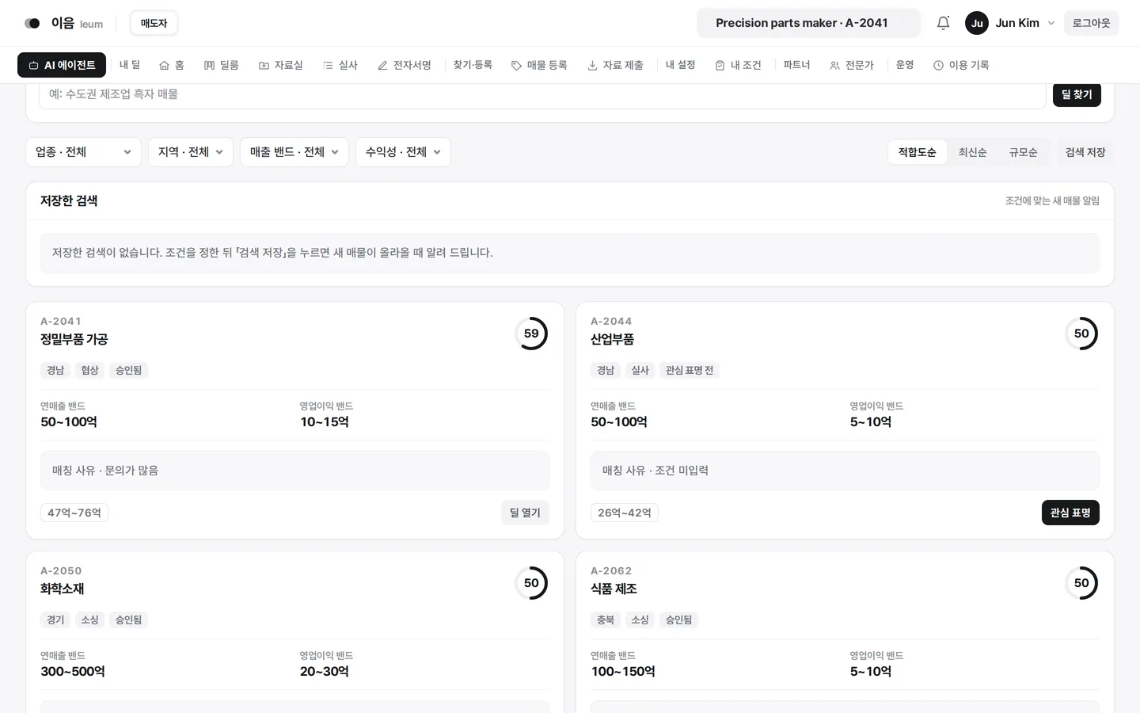1140x713 pixels.
Task: Click the 관심 표명 전 status tag
Action: [x=690, y=370]
